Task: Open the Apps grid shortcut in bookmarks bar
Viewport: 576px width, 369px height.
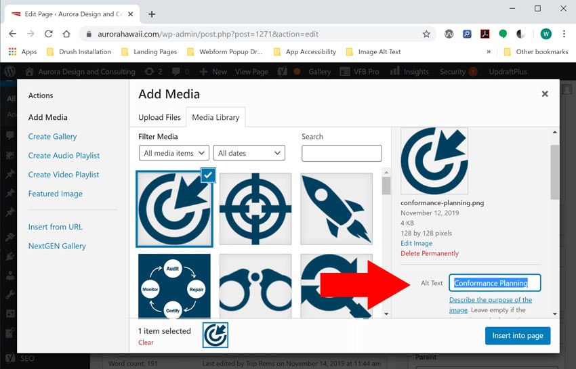Action: click(x=22, y=51)
